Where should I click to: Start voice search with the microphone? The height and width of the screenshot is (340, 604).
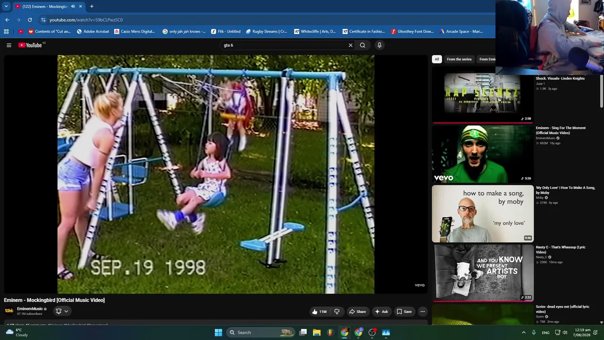click(379, 45)
